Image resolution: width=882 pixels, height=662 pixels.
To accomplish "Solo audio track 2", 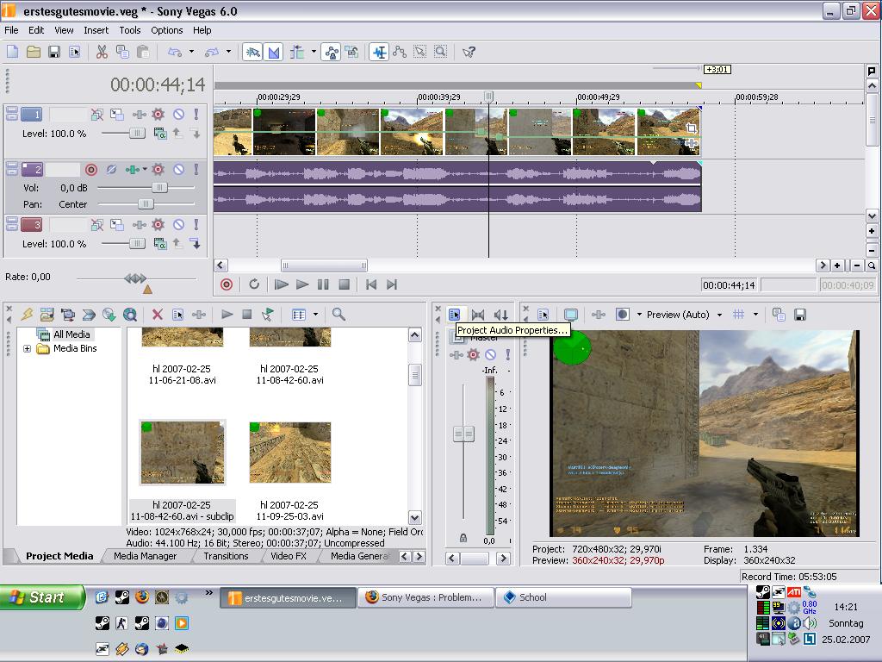I will tap(196, 170).
